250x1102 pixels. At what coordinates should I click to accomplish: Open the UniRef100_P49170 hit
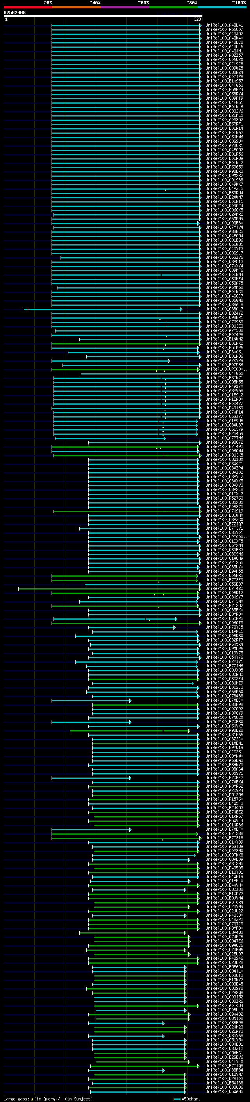[224, 386]
